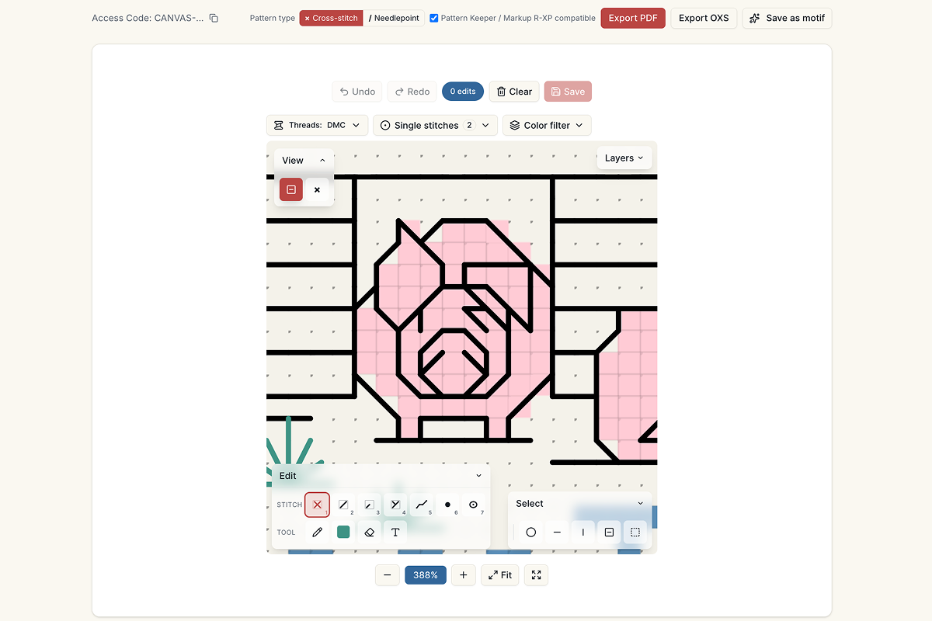This screenshot has width=932, height=621.
Task: Select half stitch type 2
Action: pos(343,505)
